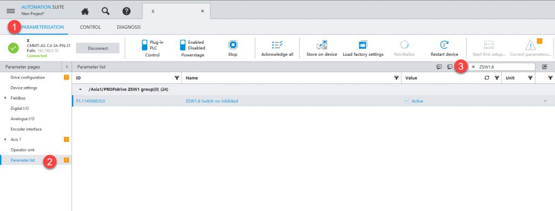Open the hamburger main menu
The height and width of the screenshot is (211, 555).
(x=11, y=11)
